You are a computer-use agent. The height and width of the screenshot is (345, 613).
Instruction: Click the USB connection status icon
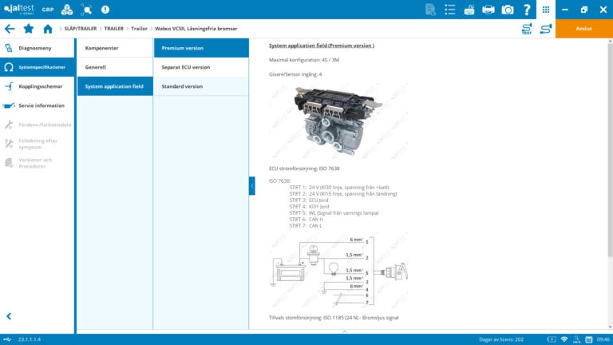click(x=7, y=339)
